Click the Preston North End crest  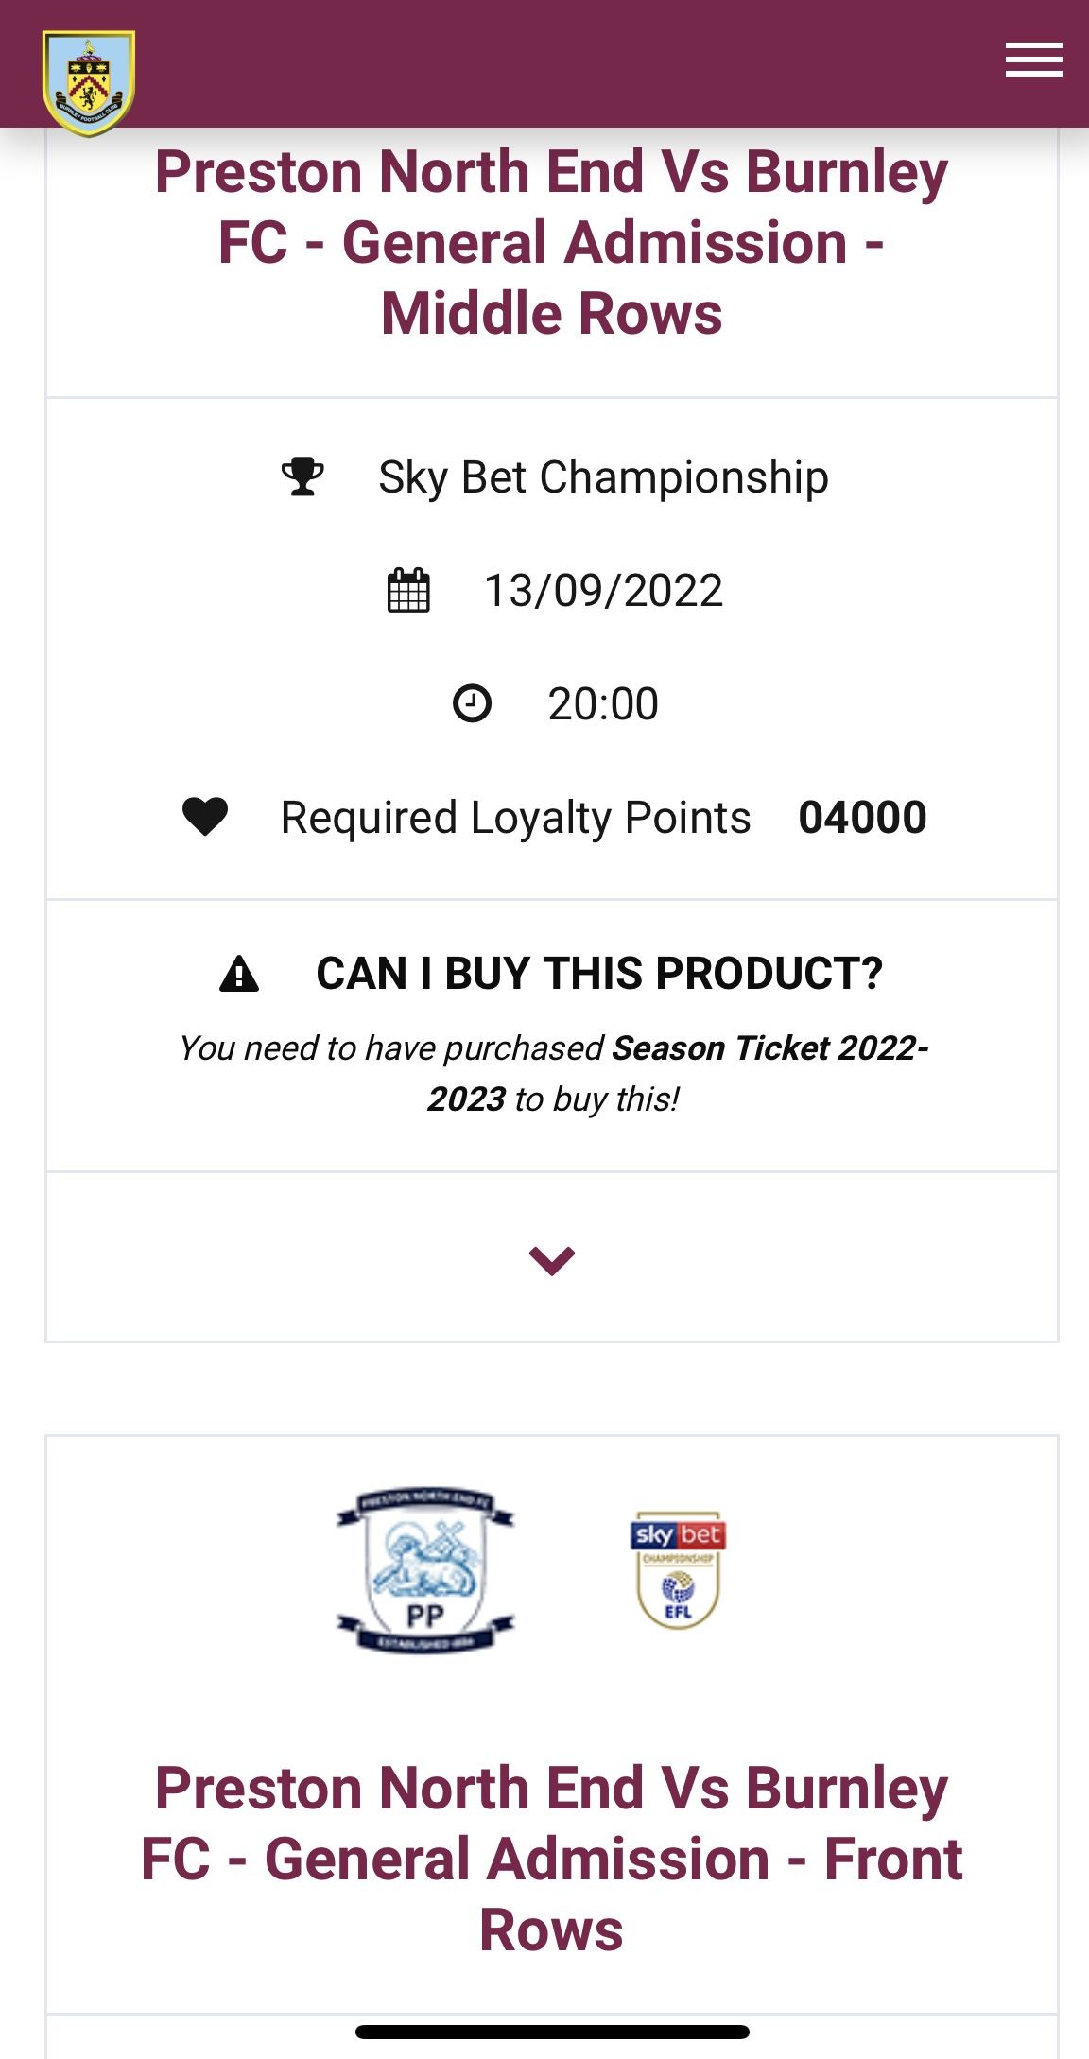[425, 1570]
